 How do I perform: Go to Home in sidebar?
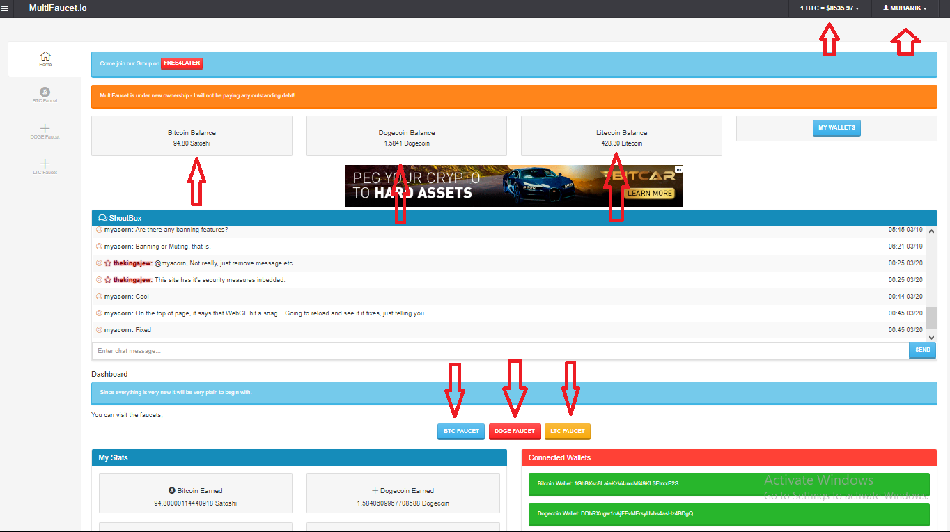[45, 59]
